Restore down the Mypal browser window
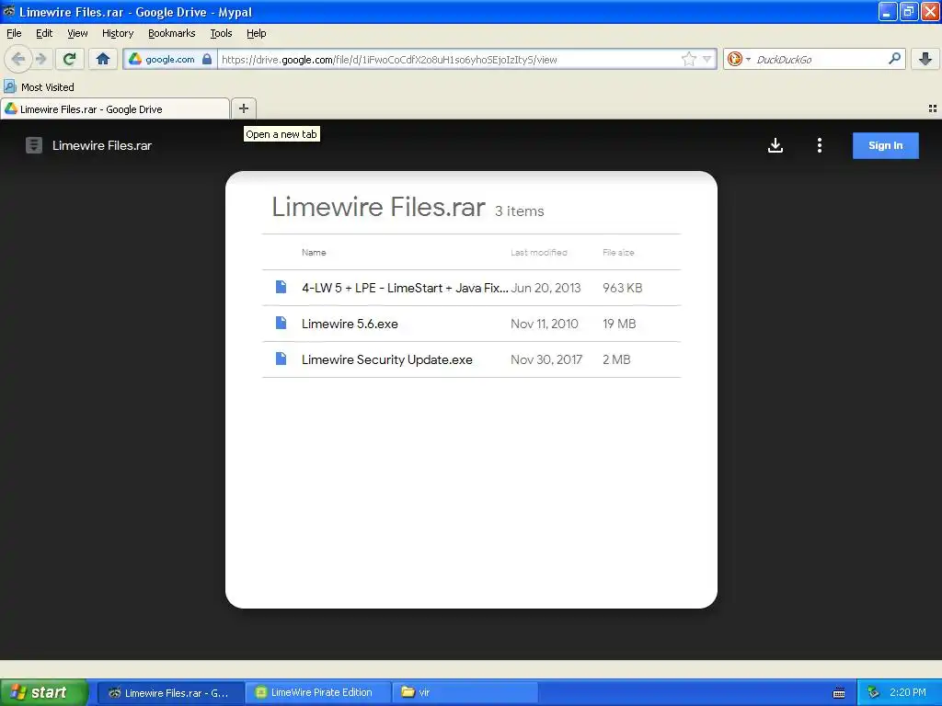Image resolution: width=942 pixels, height=706 pixels. click(x=909, y=11)
